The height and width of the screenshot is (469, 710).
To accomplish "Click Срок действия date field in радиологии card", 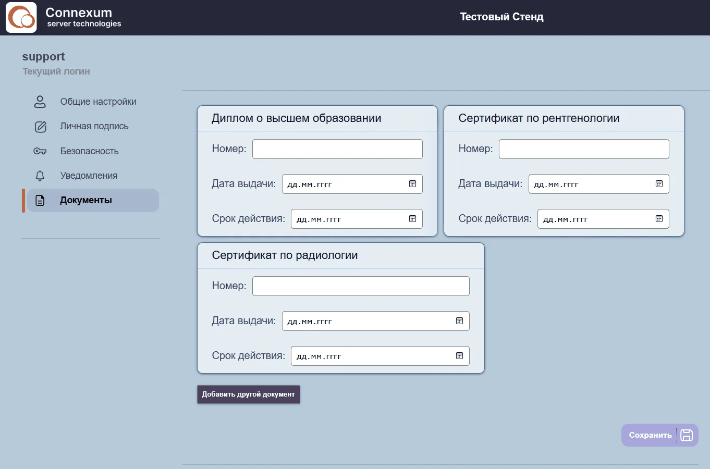I will [380, 356].
